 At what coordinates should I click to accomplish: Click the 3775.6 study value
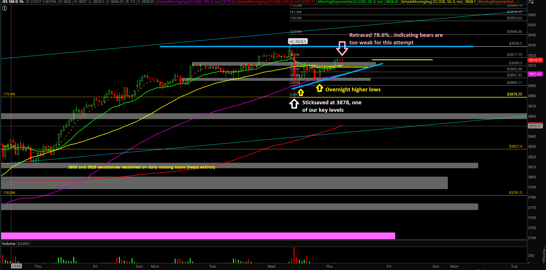pyautogui.click(x=228, y=2)
